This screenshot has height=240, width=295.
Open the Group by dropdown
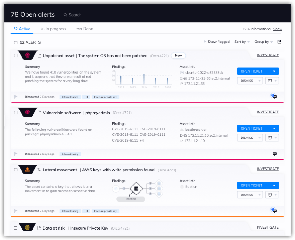pyautogui.click(x=263, y=42)
